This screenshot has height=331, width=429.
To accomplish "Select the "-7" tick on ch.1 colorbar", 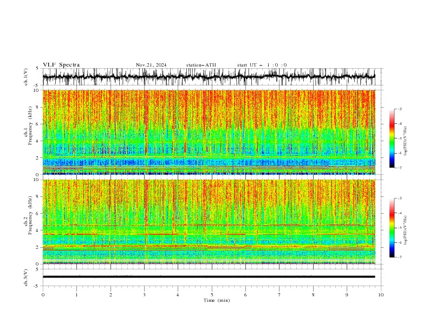I will pos(399,168).
